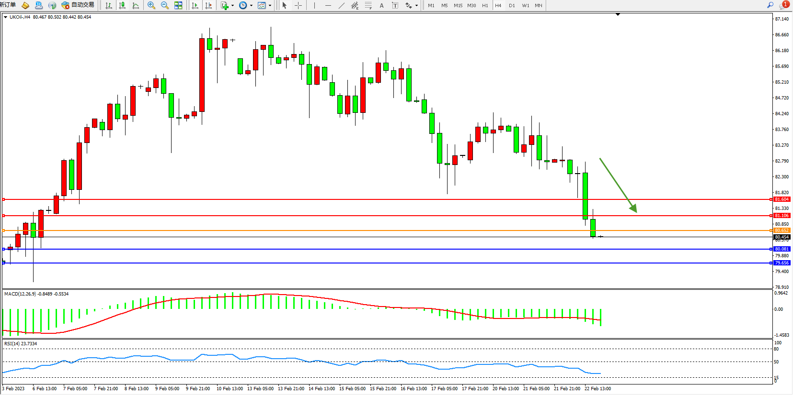
Task: Click the 新订单 new order button
Action: (x=8, y=5)
